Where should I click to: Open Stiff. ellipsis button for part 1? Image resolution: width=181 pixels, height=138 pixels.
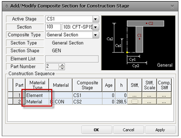(x=135, y=95)
